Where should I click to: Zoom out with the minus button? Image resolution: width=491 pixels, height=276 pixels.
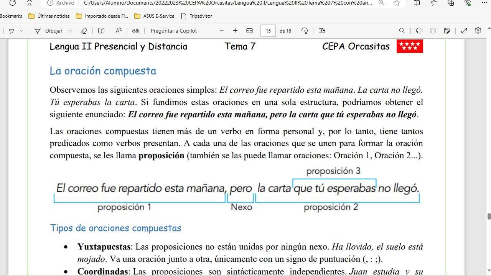click(x=222, y=31)
